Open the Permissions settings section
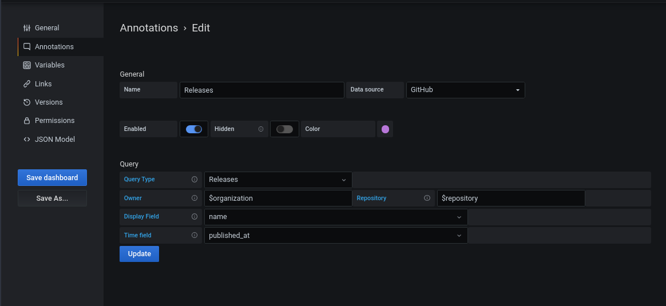Image resolution: width=666 pixels, height=306 pixels. click(x=54, y=121)
